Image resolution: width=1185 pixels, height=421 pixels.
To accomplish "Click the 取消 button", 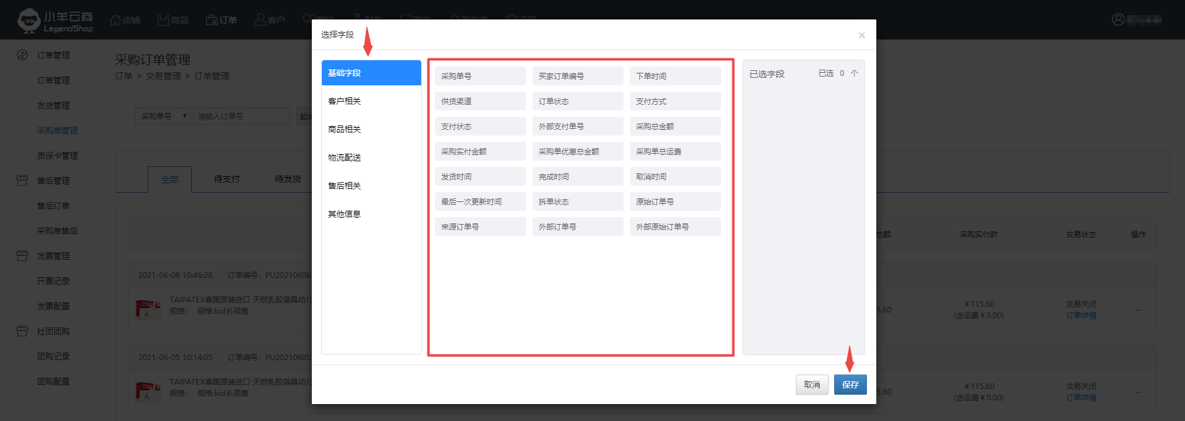I will [812, 385].
